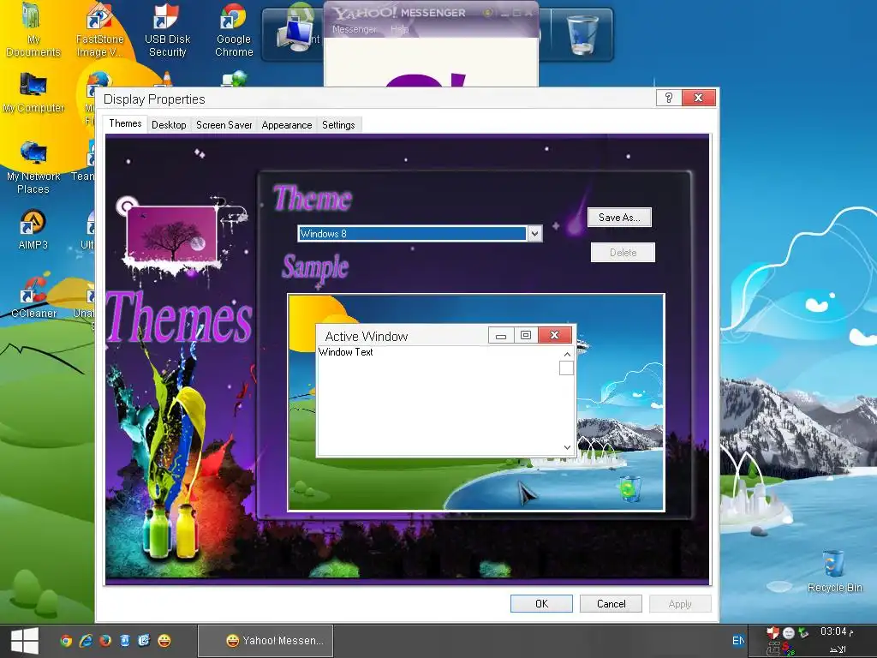Click the Yahoo smiley quick launch icon
This screenshot has height=658, width=877.
pos(164,641)
